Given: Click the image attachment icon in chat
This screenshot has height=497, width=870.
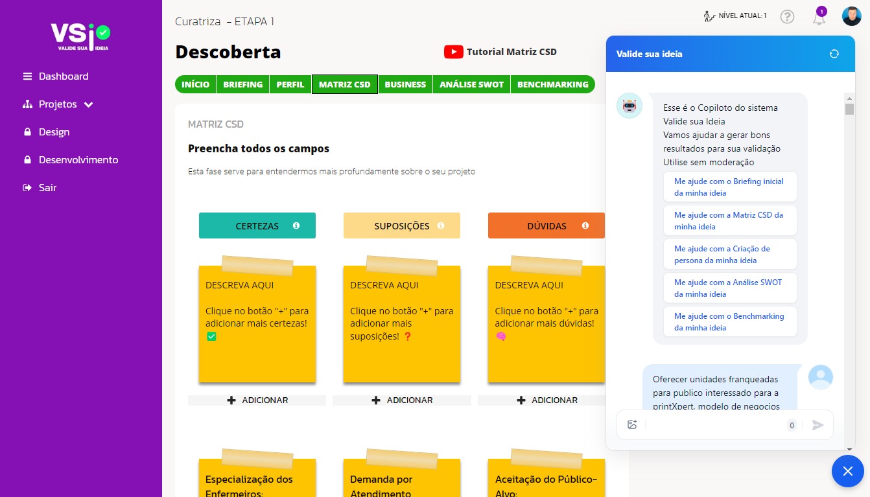Looking at the screenshot, I should pos(632,425).
